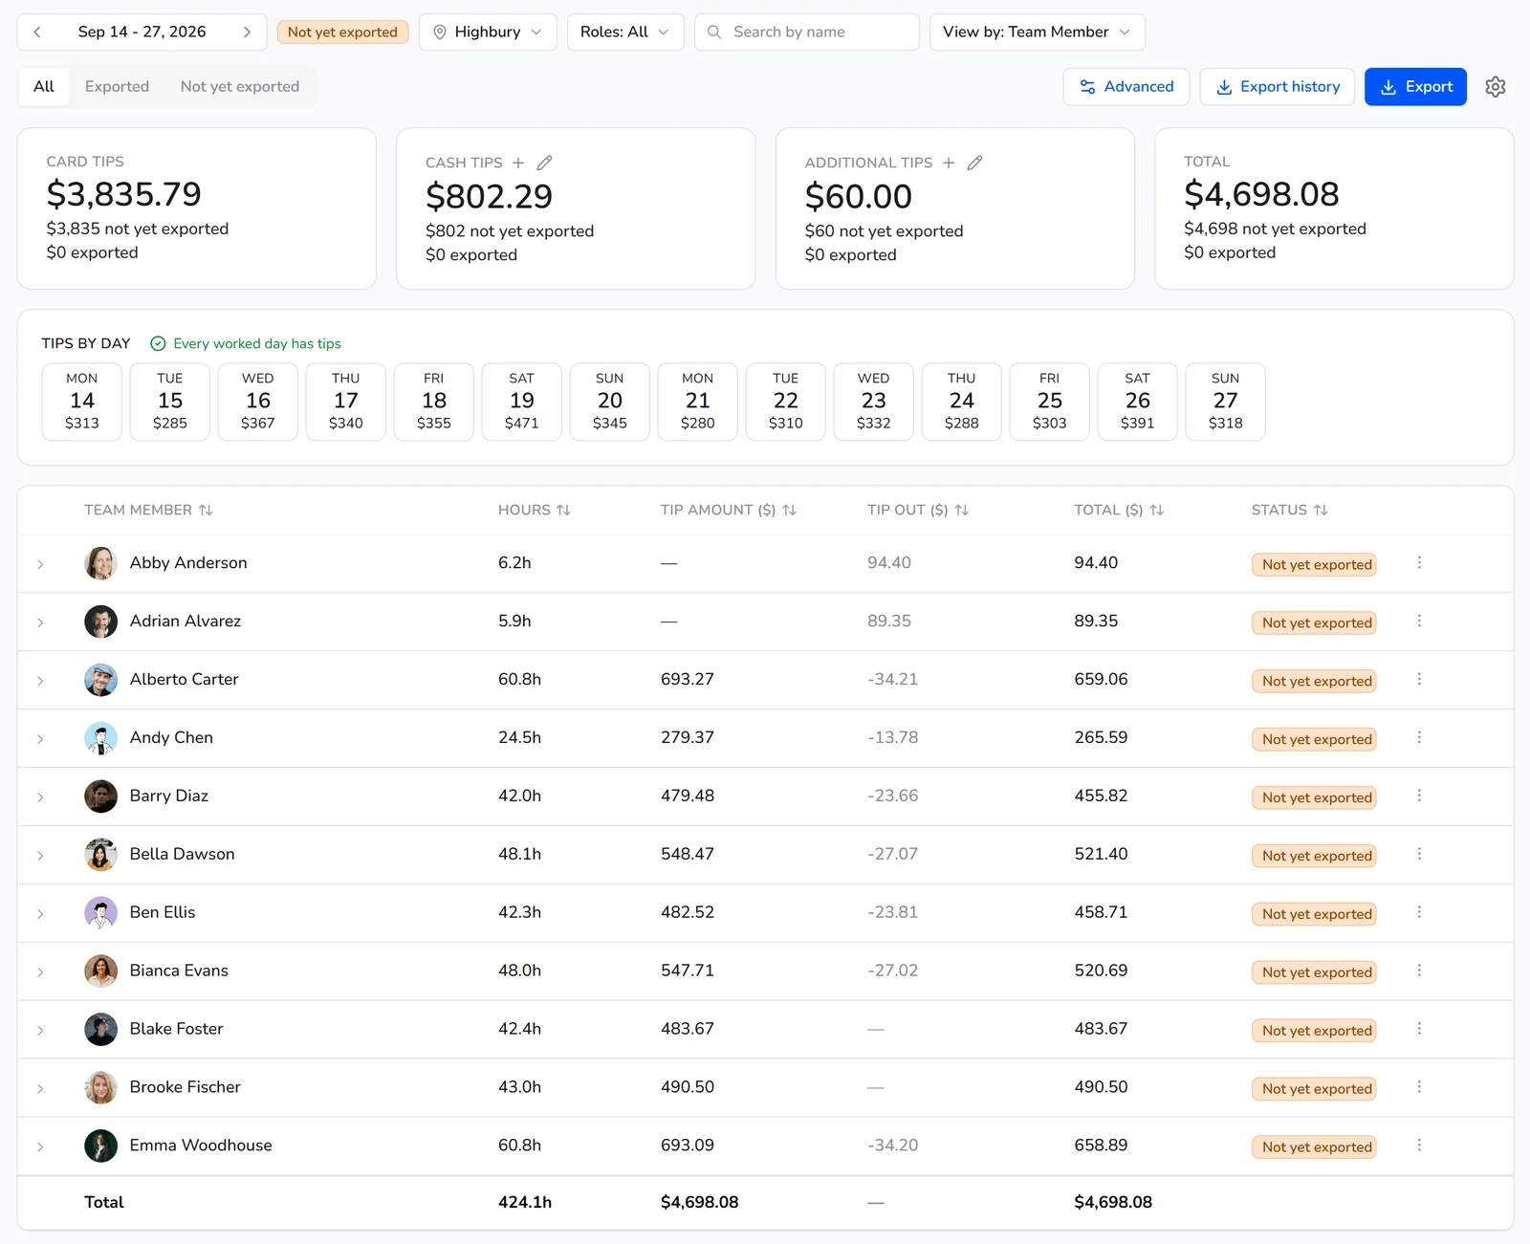The height and width of the screenshot is (1244, 1530).
Task: Edit cash tips with pencil icon
Action: click(x=544, y=163)
